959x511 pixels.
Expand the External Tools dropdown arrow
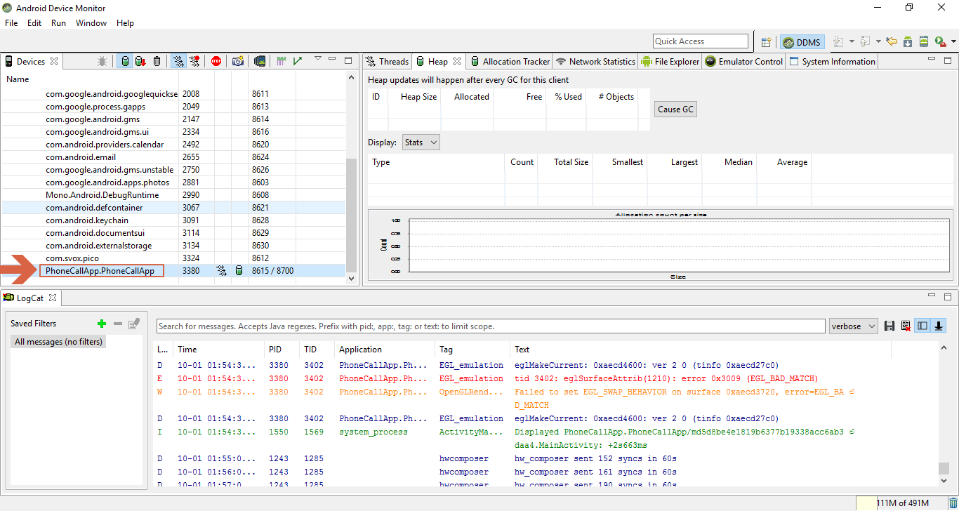[x=953, y=42]
